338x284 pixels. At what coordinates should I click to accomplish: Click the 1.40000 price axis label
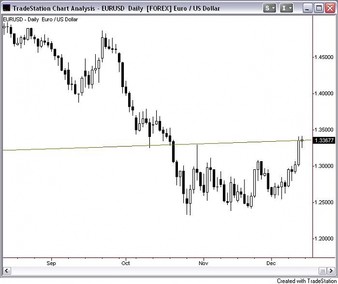[323, 94]
